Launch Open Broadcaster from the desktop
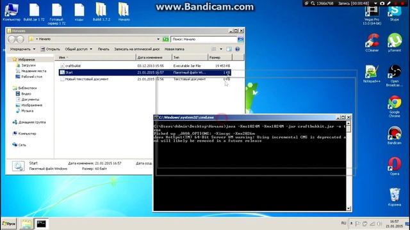 tap(395, 75)
